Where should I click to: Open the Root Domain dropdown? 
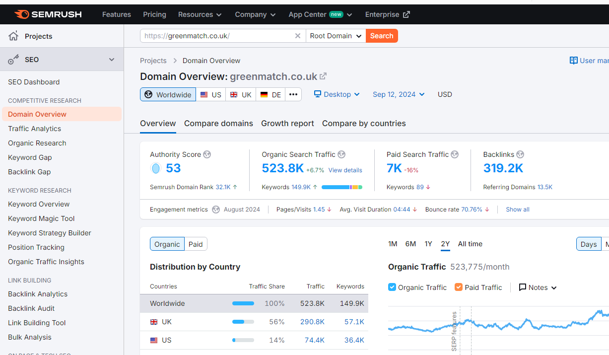336,36
